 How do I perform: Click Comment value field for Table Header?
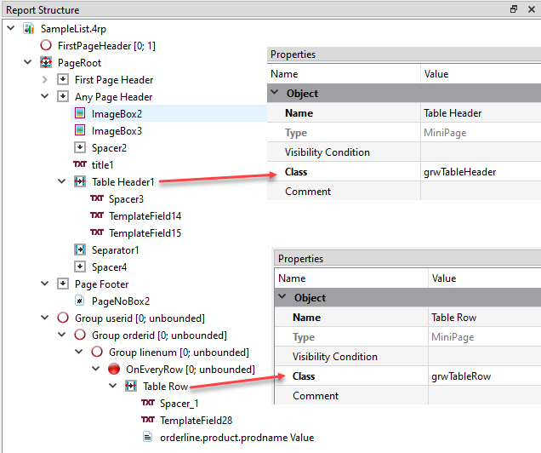pyautogui.click(x=481, y=191)
